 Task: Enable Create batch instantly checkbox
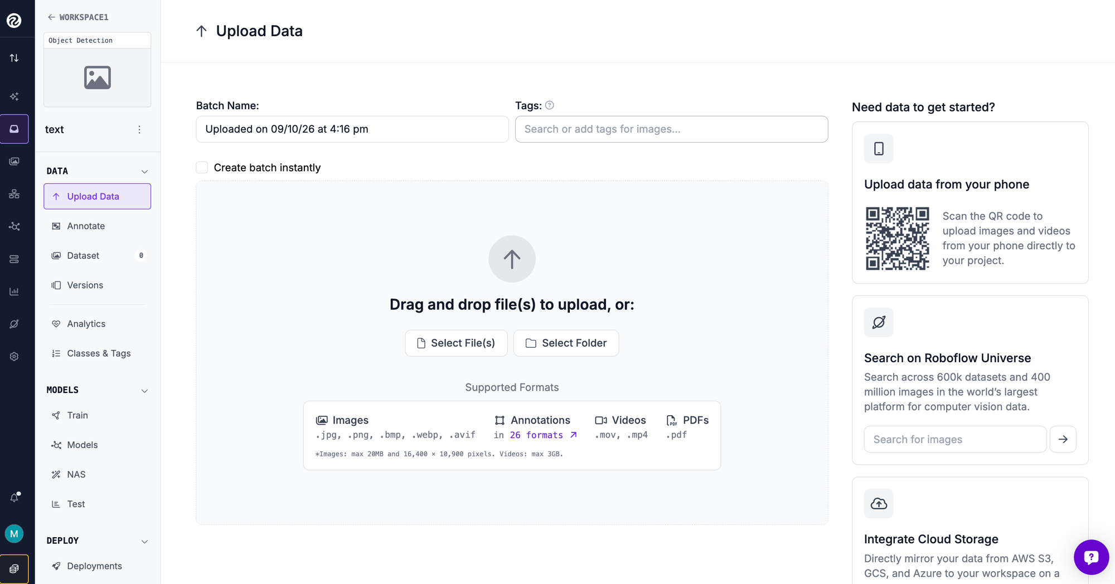click(x=202, y=167)
